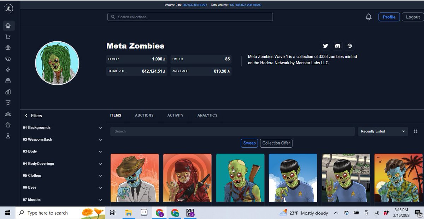
Task: Select the lightning bolt sidebar icon
Action: [8, 70]
